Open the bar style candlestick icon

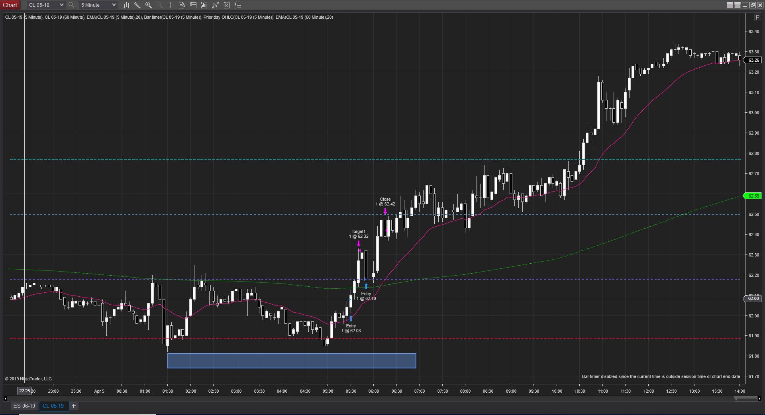click(x=126, y=5)
